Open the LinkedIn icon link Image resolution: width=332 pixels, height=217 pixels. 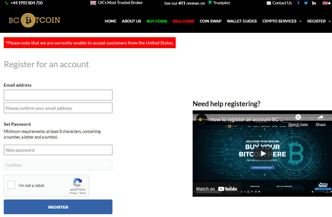pyautogui.click(x=314, y=3)
